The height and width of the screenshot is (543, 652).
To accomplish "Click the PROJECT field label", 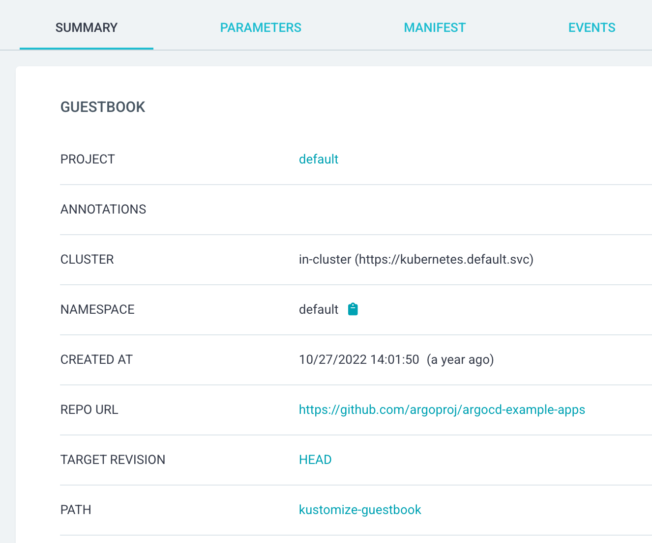I will pyautogui.click(x=88, y=159).
